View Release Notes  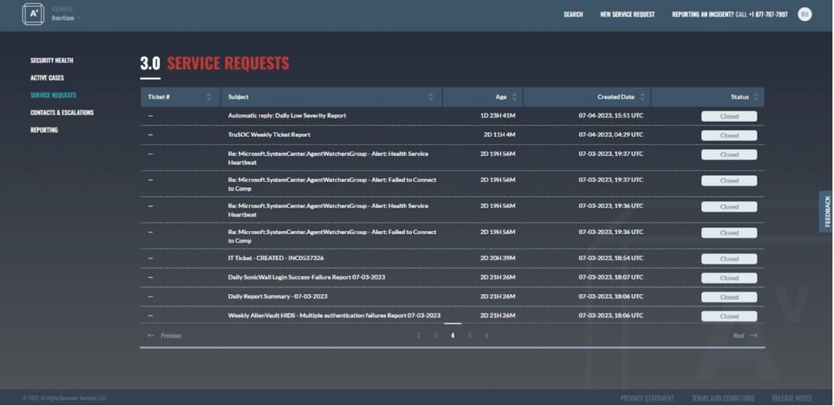(792, 398)
